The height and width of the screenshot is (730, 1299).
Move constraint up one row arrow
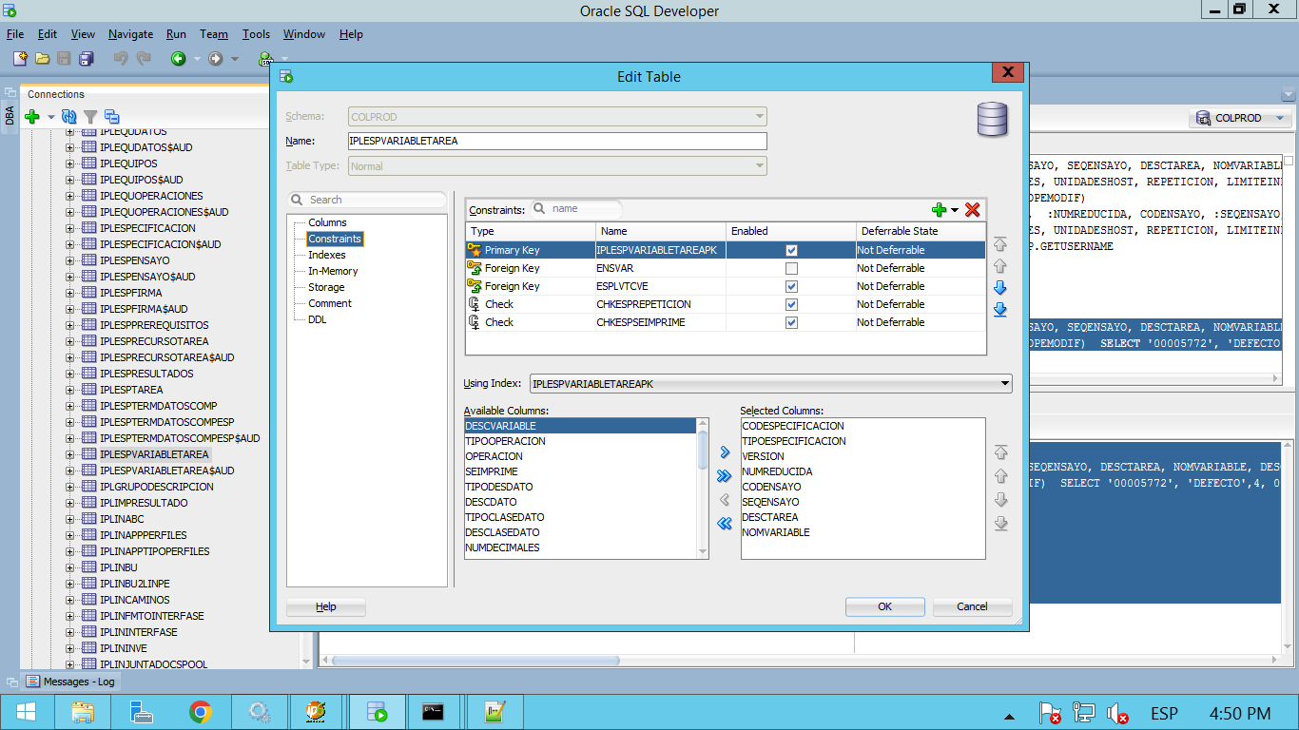(x=999, y=266)
